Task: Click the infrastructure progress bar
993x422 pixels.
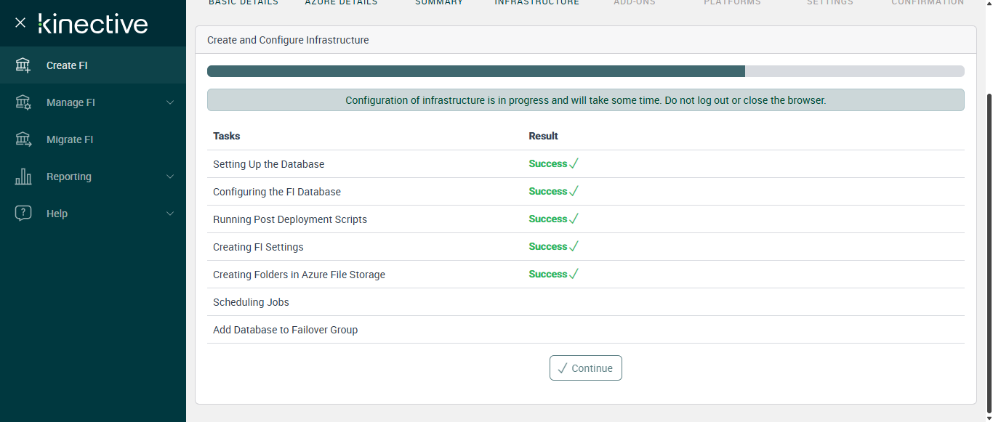Action: coord(585,71)
